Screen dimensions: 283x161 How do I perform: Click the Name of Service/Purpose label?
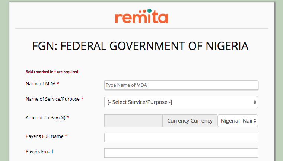coord(52,99)
